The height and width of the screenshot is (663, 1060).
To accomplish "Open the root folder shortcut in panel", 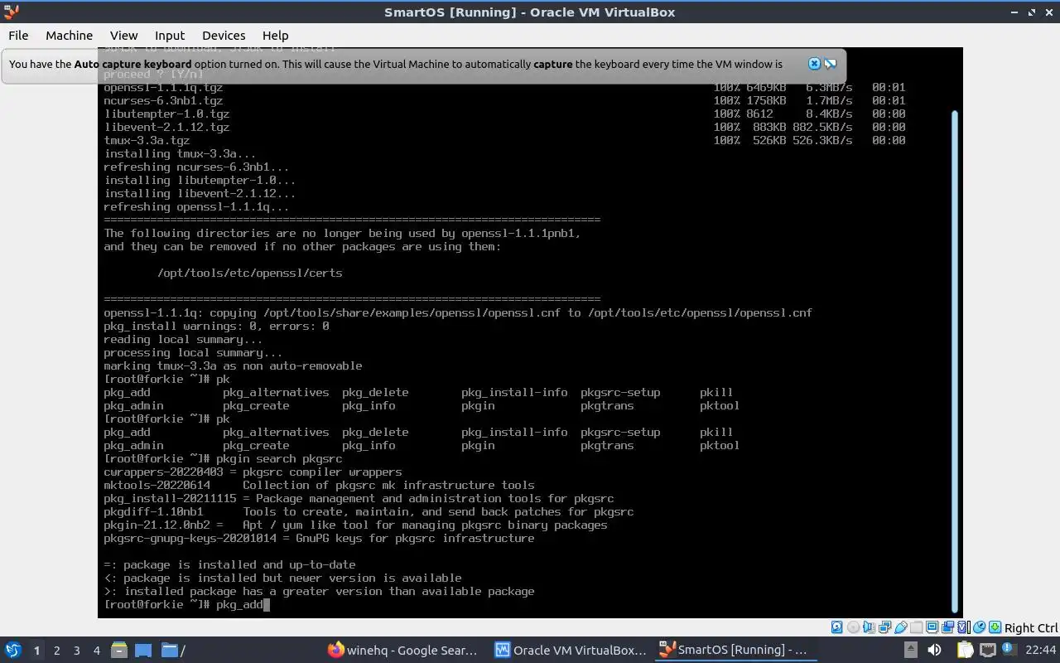I will [x=173, y=650].
